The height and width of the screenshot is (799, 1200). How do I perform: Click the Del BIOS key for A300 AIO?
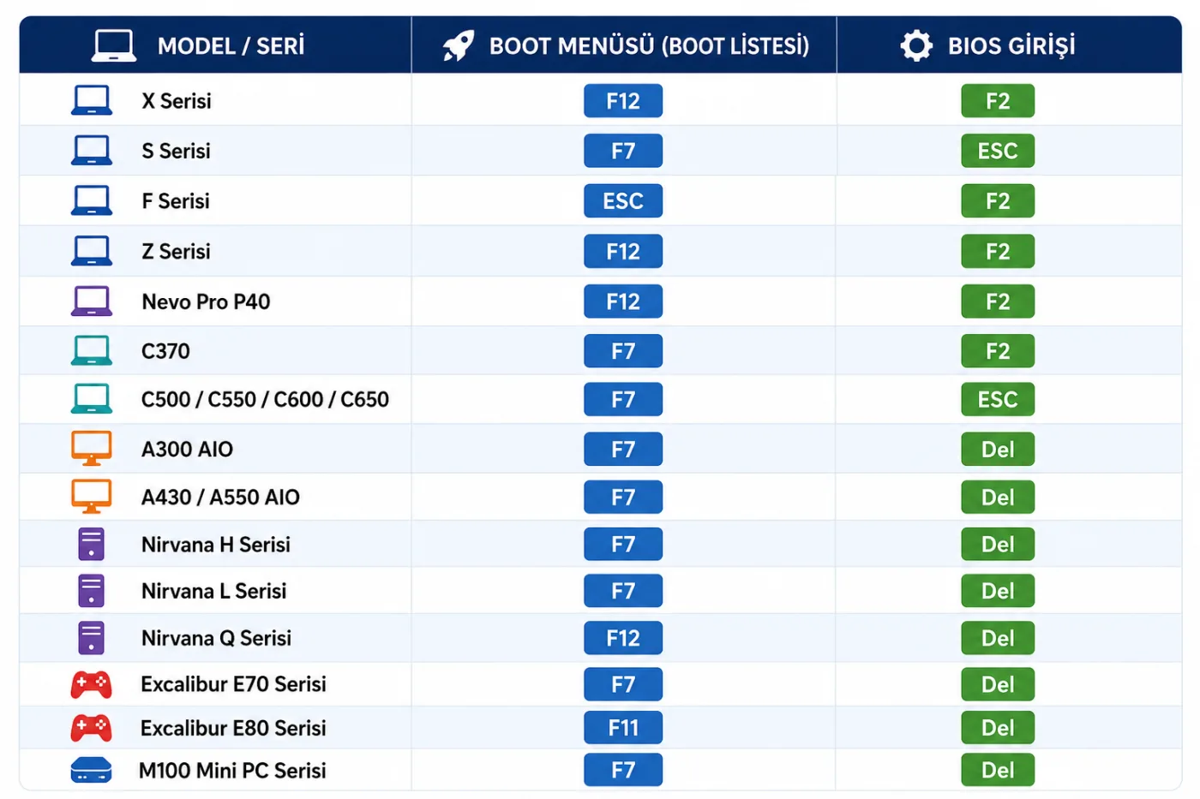pos(998,449)
